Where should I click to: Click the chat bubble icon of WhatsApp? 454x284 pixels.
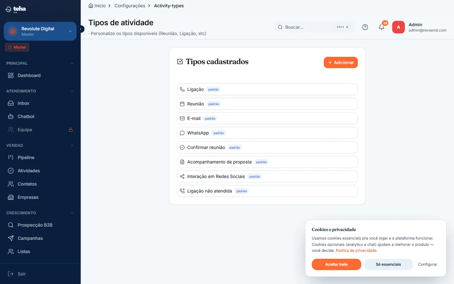(182, 133)
